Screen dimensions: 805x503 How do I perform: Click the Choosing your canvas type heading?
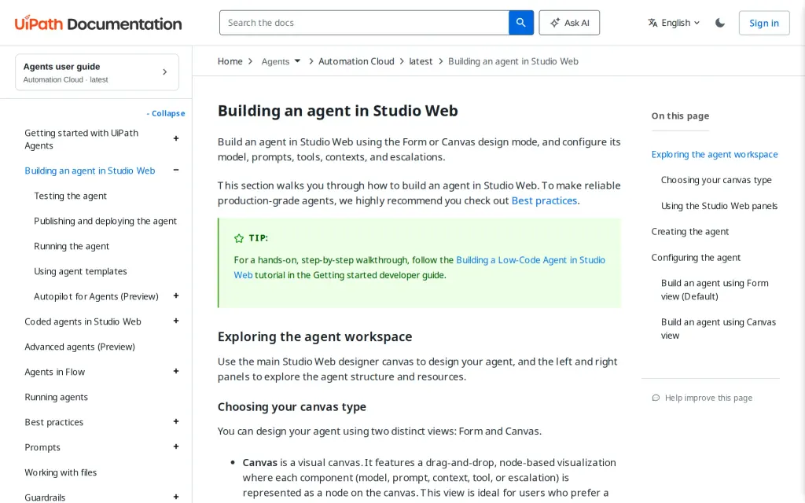tap(292, 407)
